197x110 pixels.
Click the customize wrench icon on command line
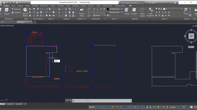(x=71, y=101)
